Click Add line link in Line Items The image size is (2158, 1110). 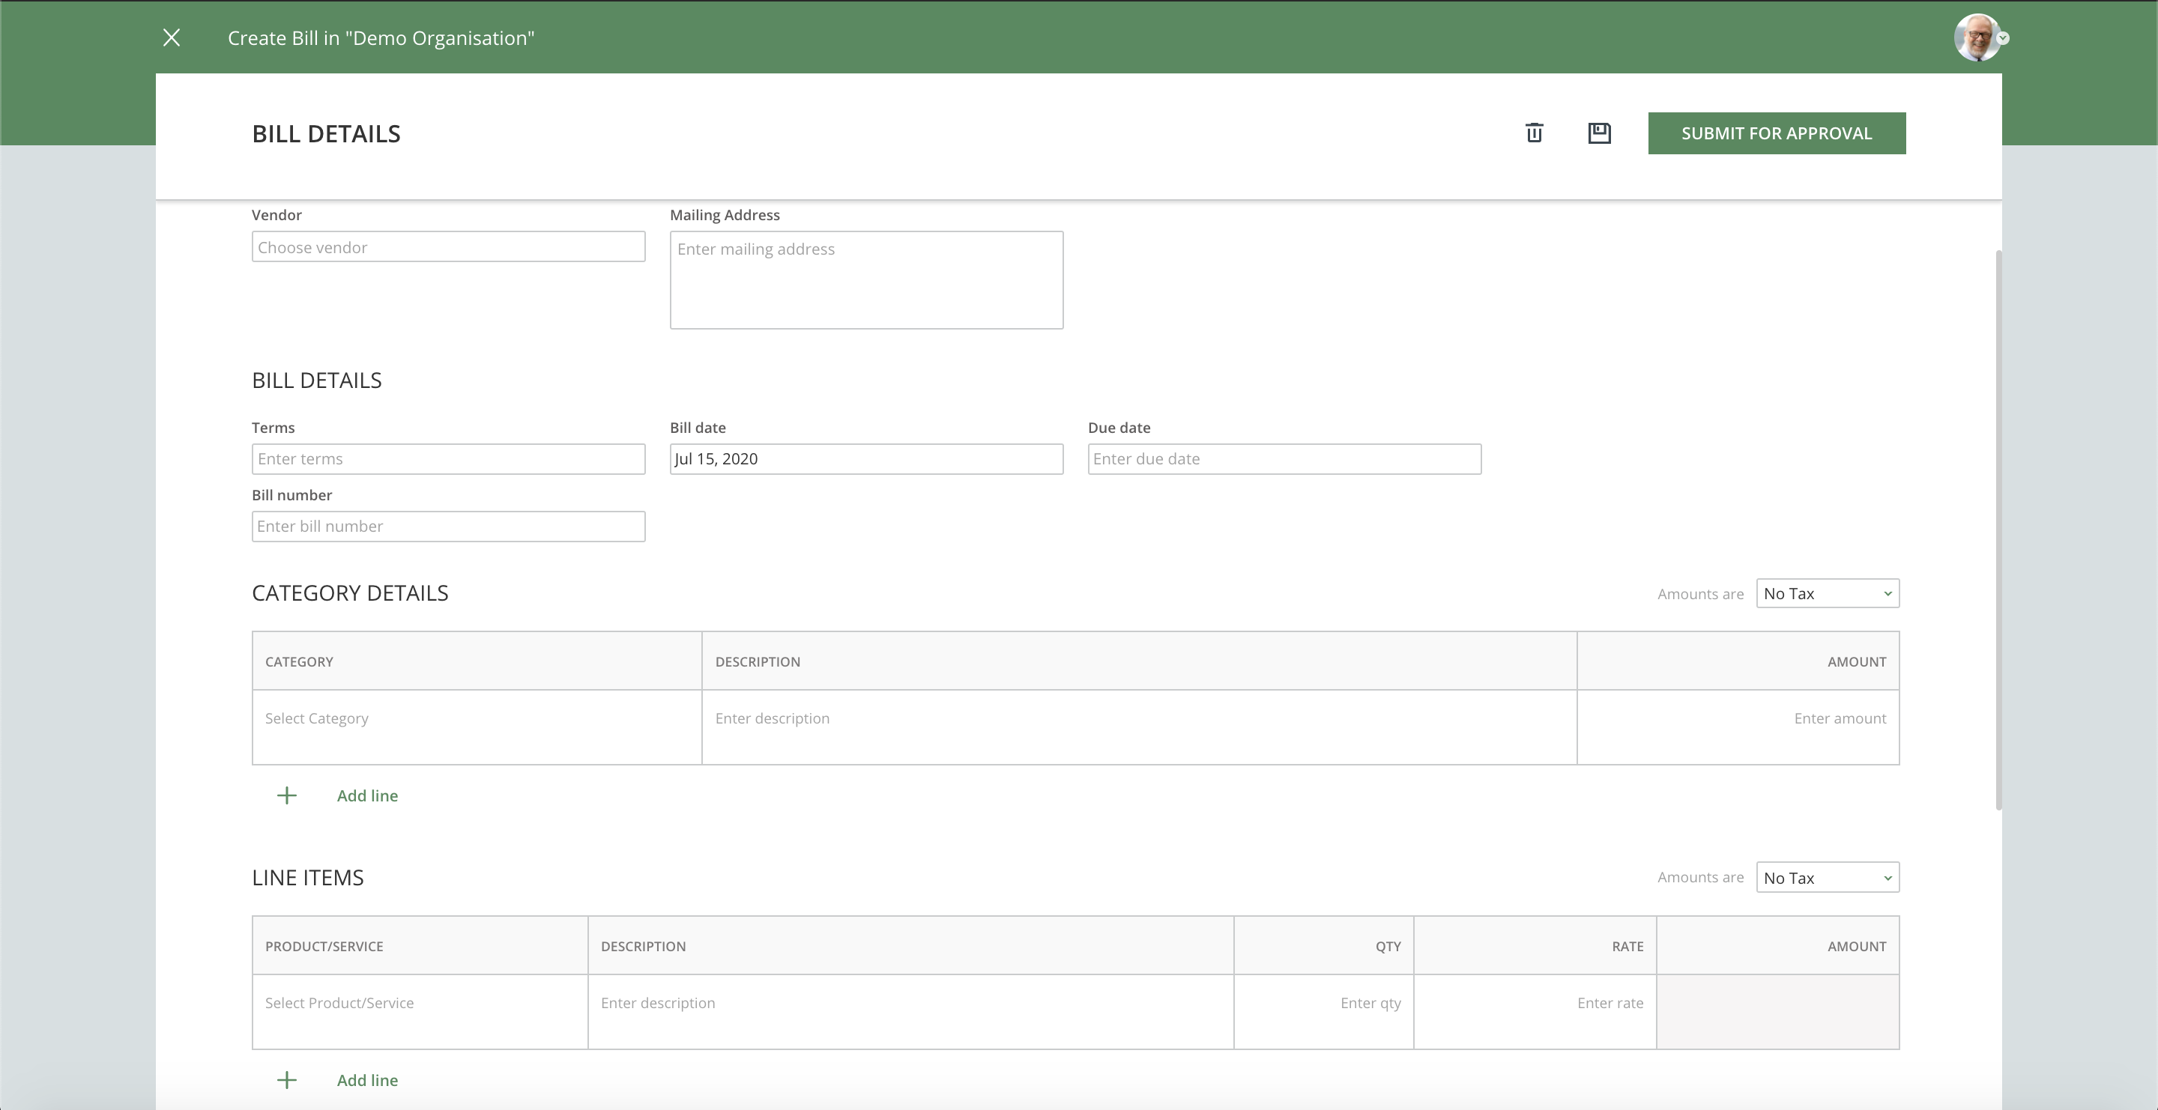coord(367,1080)
